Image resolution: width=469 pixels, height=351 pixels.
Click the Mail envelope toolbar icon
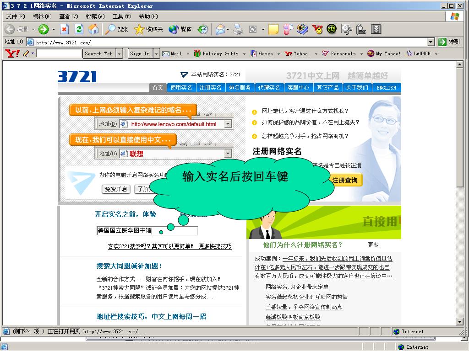[220, 29]
